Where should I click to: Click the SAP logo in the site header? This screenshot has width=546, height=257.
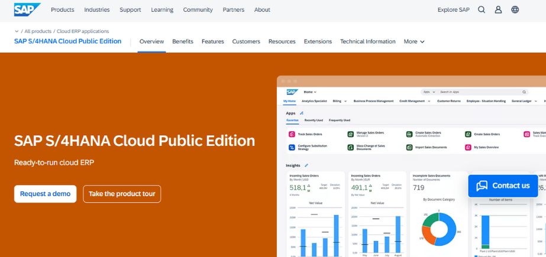click(27, 9)
